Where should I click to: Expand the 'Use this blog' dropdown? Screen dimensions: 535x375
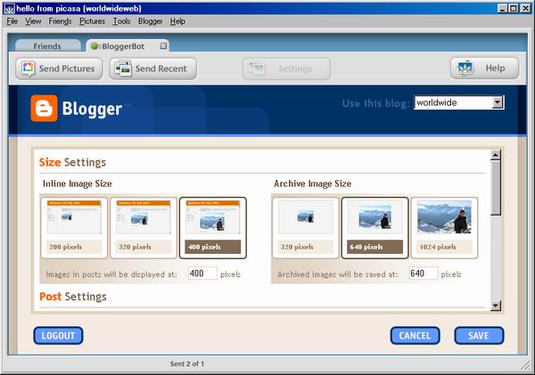pos(498,102)
